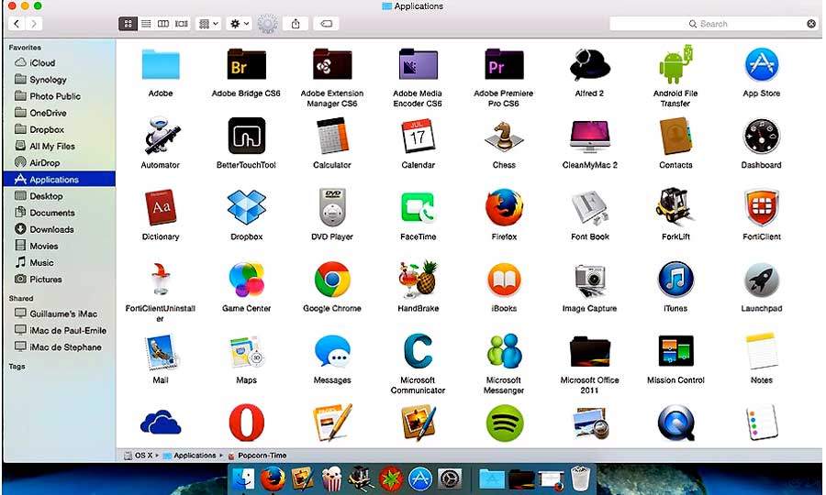
Task: Select the Spotify app icon
Action: coord(504,423)
